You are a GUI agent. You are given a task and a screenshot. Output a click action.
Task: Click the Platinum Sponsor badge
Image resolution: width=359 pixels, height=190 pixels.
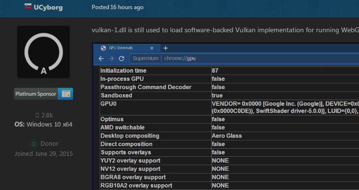click(x=43, y=94)
